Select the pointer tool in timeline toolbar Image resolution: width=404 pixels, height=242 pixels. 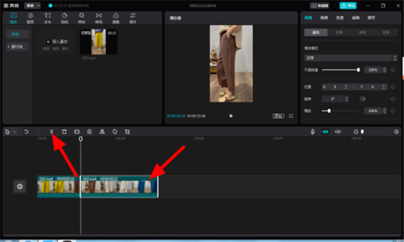coord(7,132)
